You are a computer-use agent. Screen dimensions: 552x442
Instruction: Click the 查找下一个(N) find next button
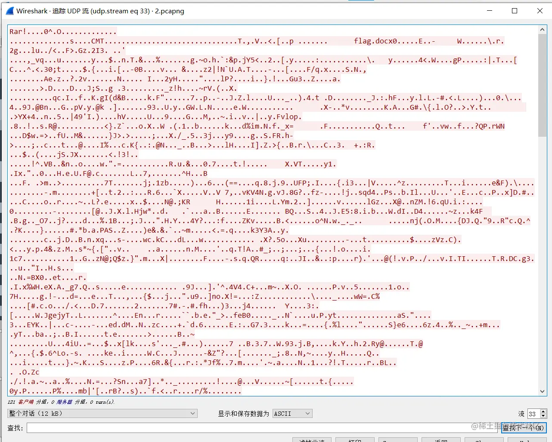(524, 428)
